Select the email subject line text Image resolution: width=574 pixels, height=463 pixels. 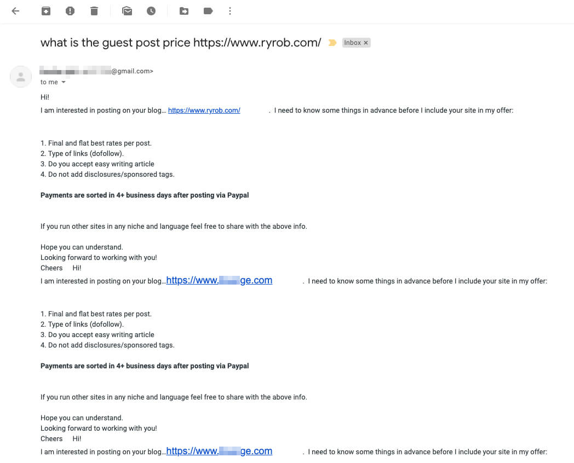180,42
